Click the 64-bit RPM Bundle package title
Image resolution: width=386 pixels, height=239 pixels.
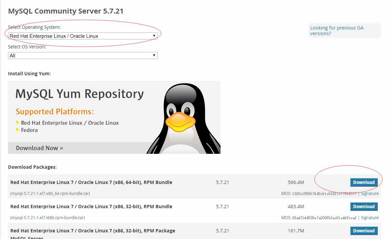pyautogui.click(x=91, y=182)
